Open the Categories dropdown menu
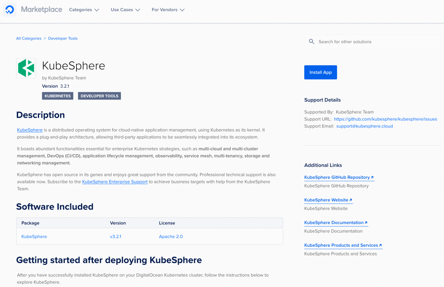Screen dimensions: 444x287 84,9
